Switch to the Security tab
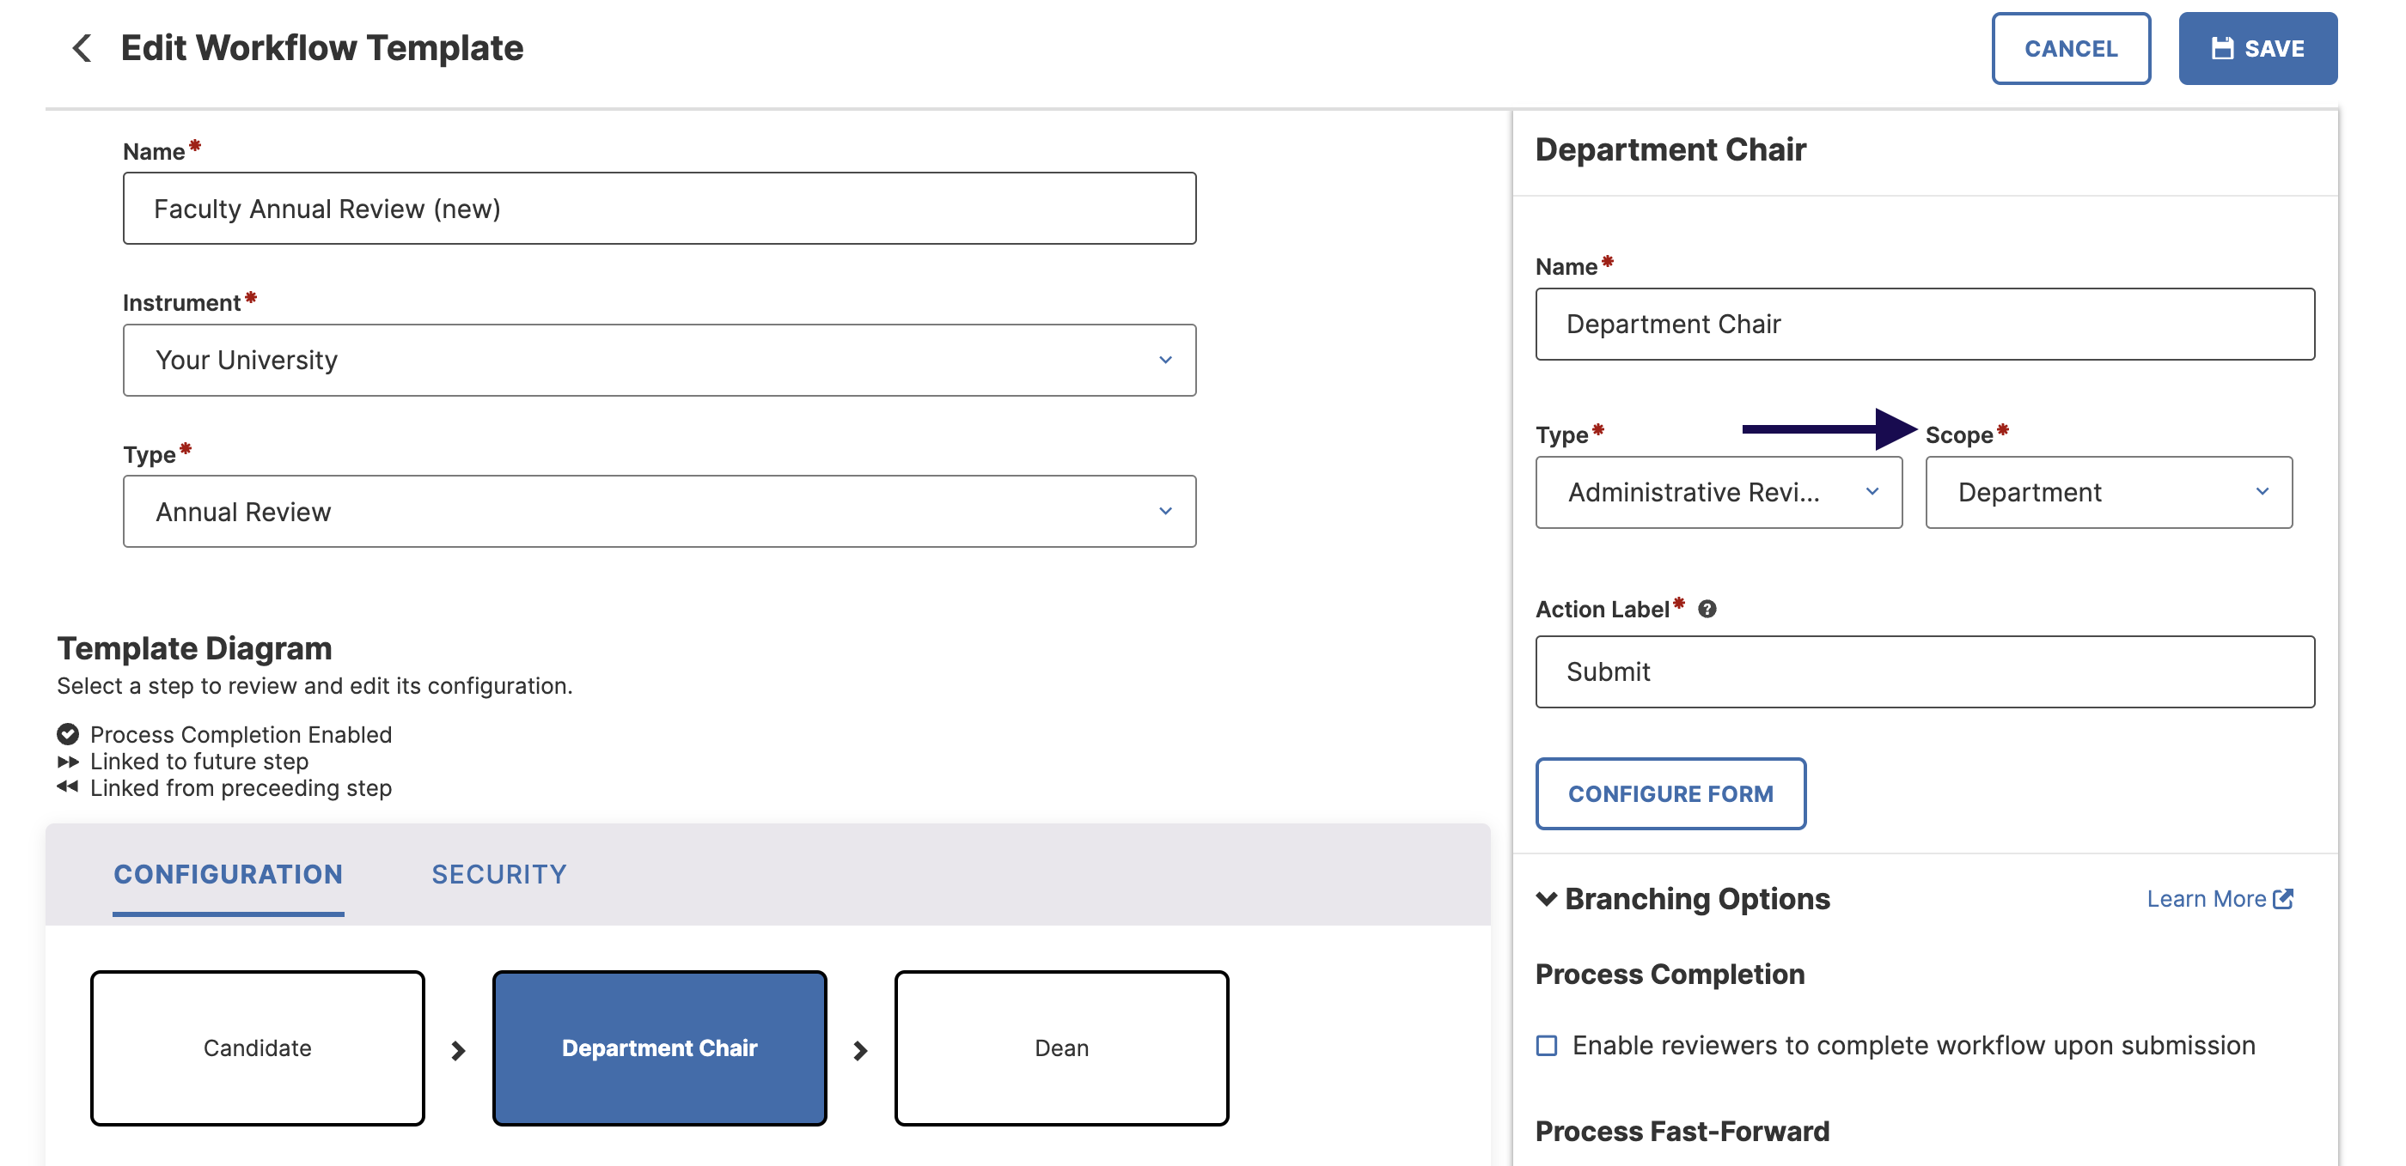This screenshot has height=1166, width=2406. click(x=498, y=875)
